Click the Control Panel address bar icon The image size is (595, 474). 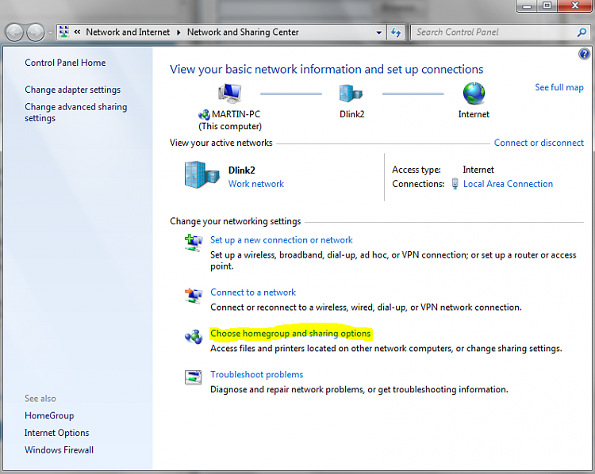[64, 32]
